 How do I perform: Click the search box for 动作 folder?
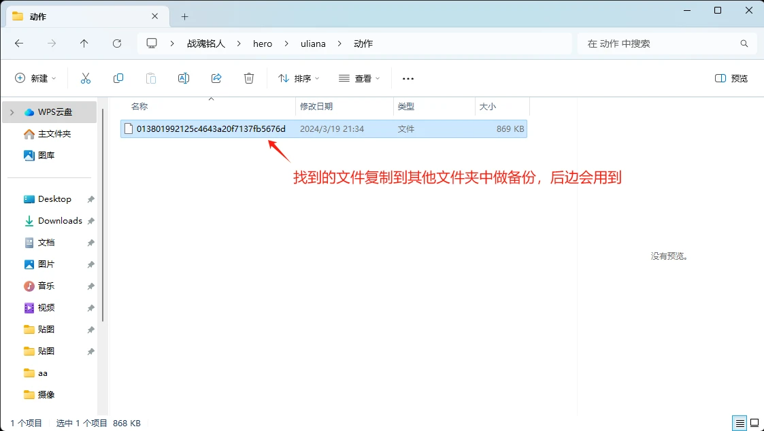660,44
